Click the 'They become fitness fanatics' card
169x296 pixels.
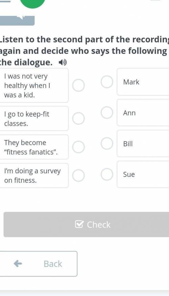34,147
